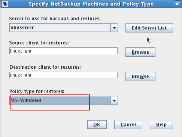Click into the Destination client for restores field

[x=63, y=75]
